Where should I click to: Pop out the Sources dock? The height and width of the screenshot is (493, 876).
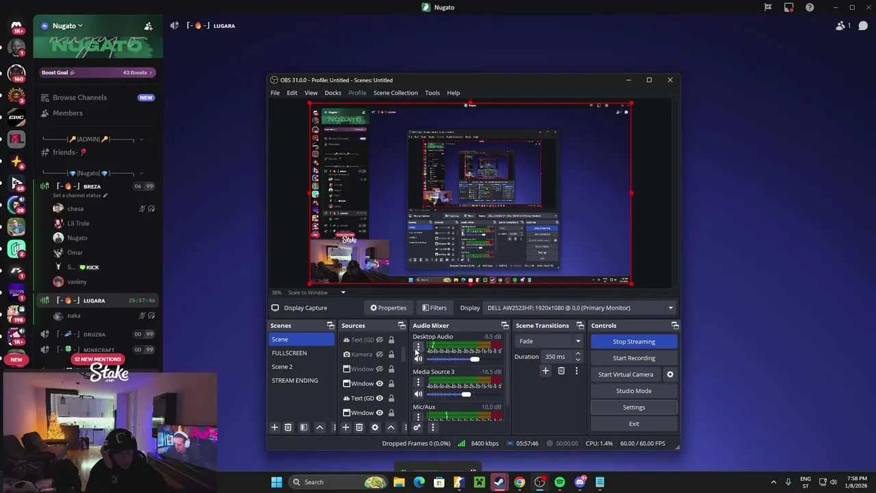(402, 326)
